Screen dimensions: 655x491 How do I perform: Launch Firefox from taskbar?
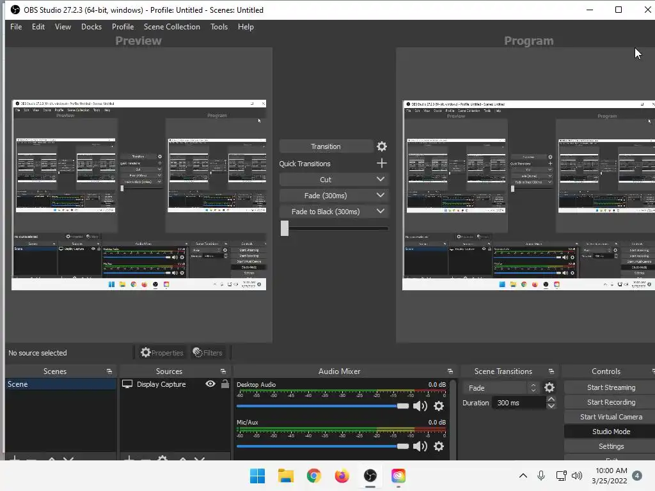coord(342,476)
